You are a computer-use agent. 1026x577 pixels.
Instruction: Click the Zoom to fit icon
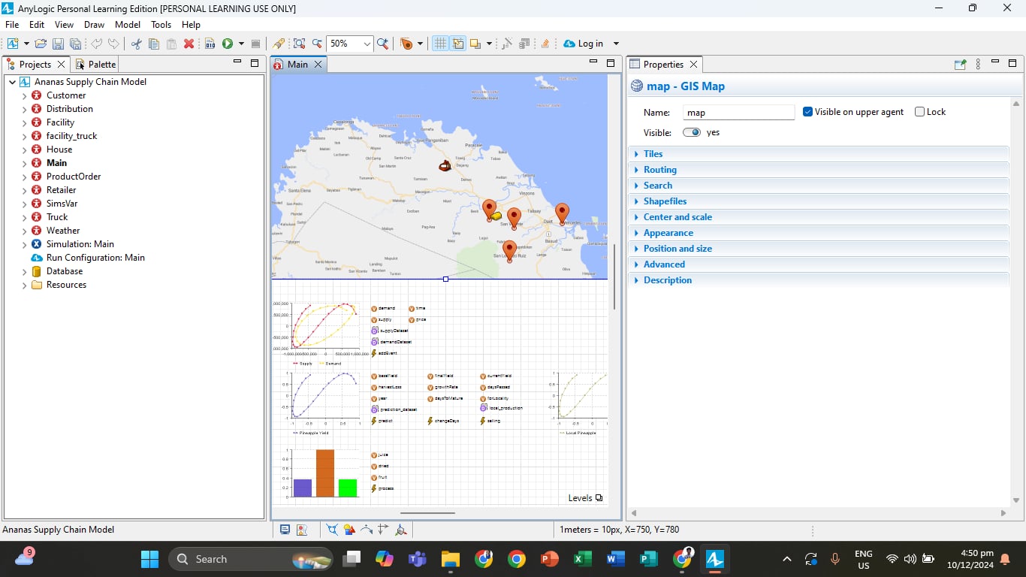299,44
